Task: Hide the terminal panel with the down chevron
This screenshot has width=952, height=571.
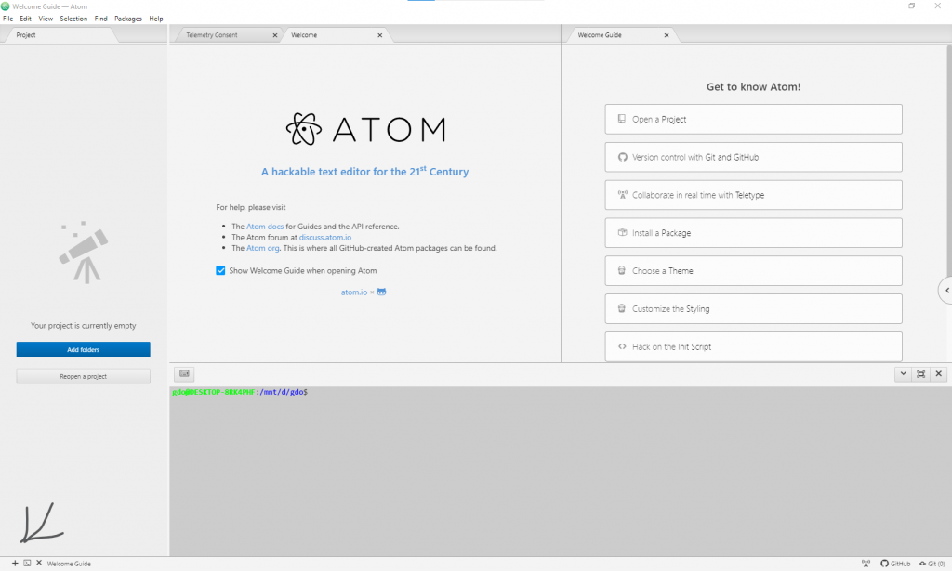Action: point(904,374)
